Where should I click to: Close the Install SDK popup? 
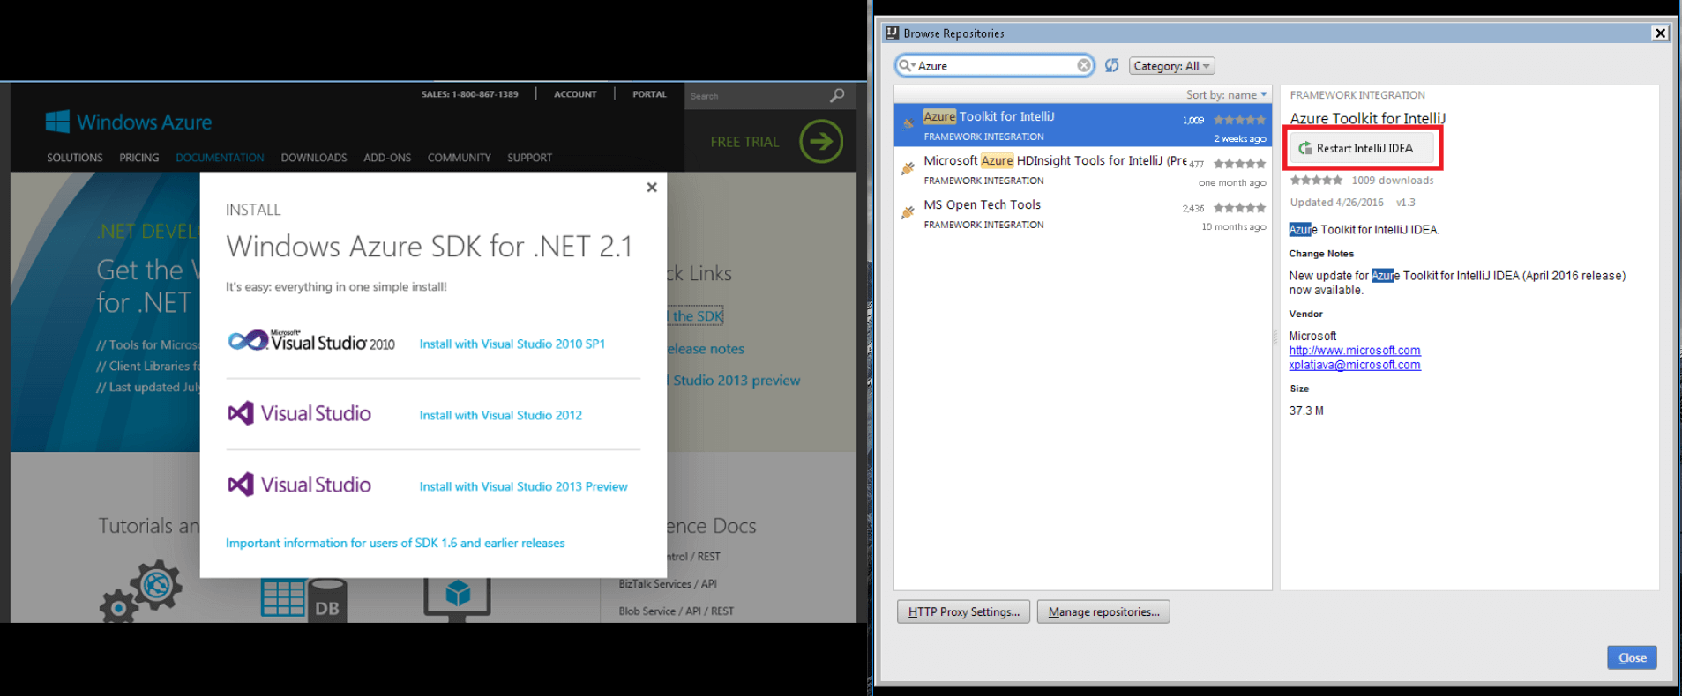coord(652,187)
